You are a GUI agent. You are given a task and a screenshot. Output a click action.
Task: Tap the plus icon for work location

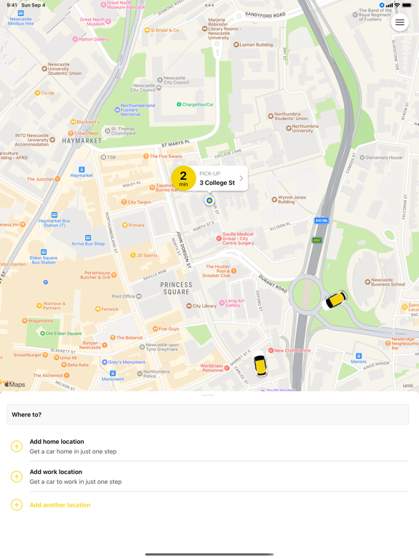[17, 476]
